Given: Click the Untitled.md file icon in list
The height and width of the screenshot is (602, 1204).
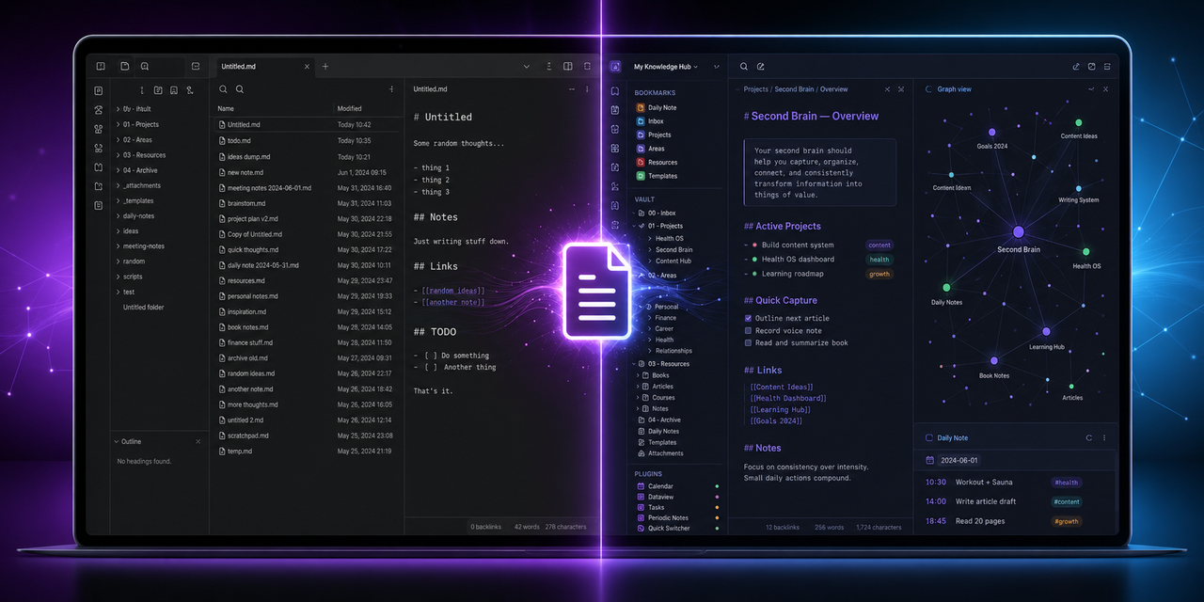Looking at the screenshot, I should pyautogui.click(x=222, y=124).
